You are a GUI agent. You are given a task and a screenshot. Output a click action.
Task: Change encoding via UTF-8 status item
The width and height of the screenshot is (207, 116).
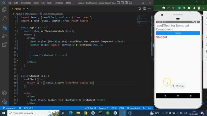pyautogui.click(x=114, y=108)
